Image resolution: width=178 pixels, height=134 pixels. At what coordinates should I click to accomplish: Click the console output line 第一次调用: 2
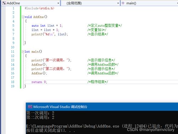click(x=40, y=113)
